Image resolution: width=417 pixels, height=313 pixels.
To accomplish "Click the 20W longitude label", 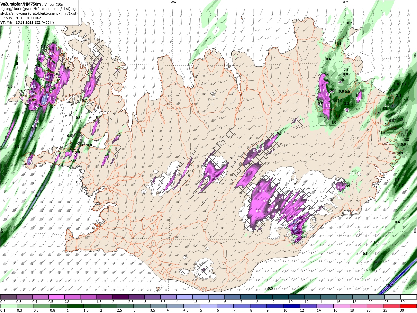I will pos(173,2).
